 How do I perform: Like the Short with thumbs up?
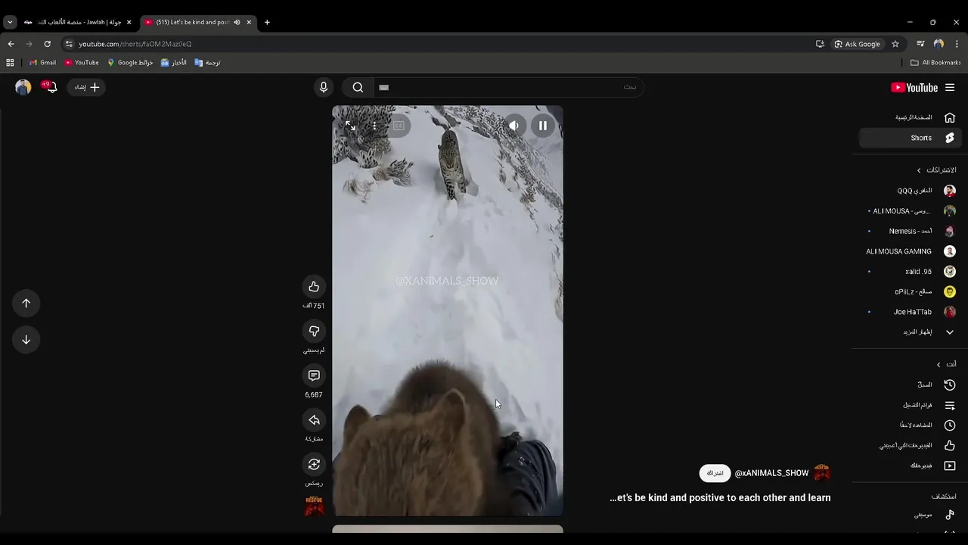pos(314,286)
